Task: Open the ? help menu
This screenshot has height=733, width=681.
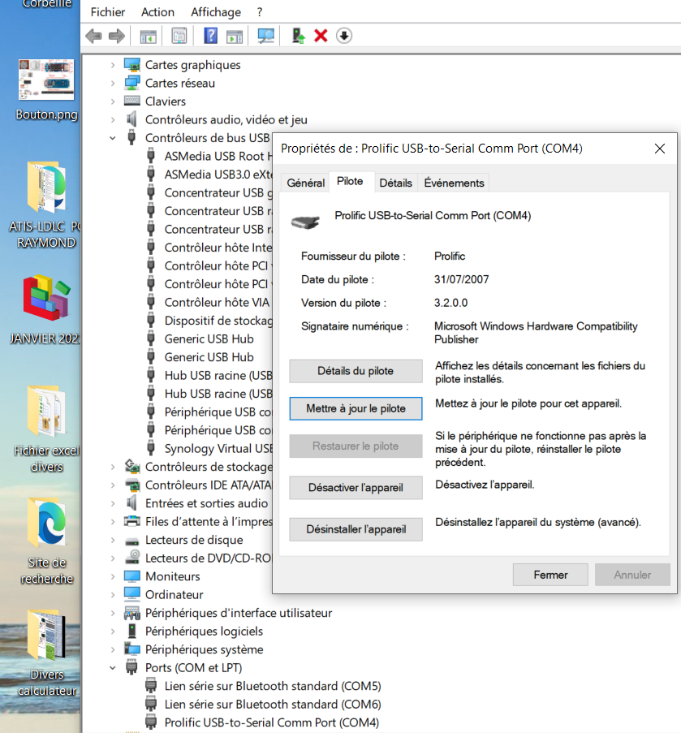Action: coord(260,12)
